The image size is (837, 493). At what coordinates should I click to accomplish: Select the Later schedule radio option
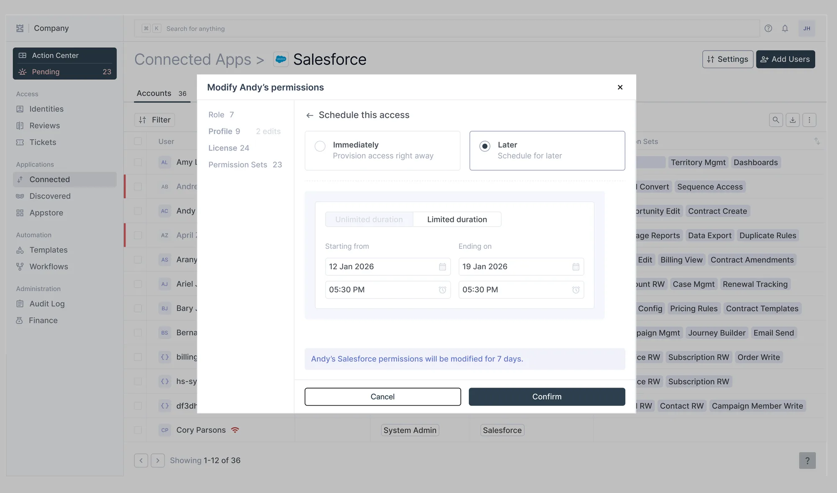(x=485, y=146)
